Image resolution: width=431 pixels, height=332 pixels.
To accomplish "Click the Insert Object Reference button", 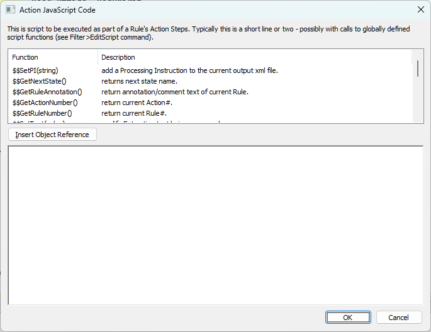I will click(52, 135).
